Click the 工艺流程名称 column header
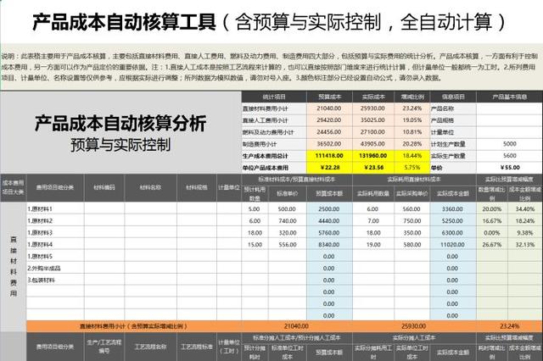 click(151, 347)
